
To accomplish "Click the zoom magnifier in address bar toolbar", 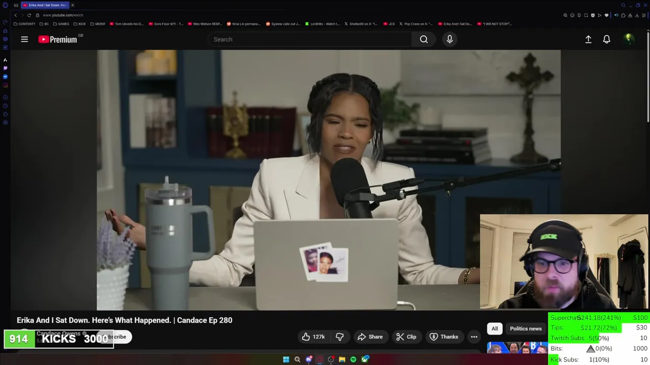I will pyautogui.click(x=565, y=15).
